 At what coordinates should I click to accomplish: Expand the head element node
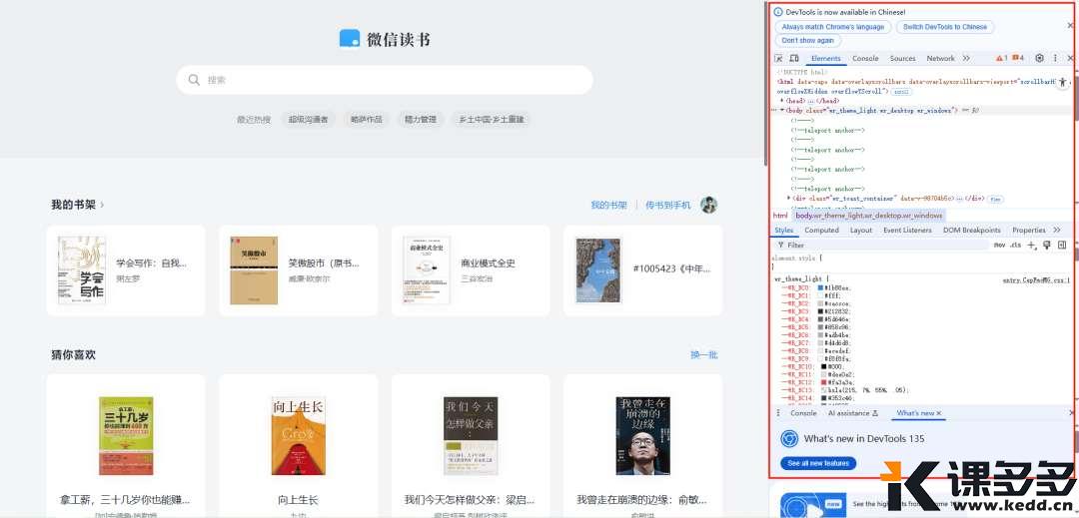782,101
